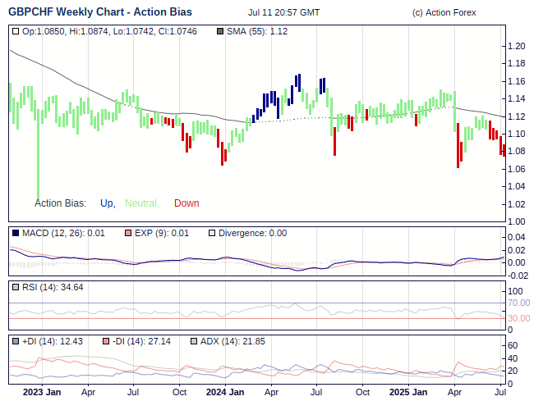Click the red 'Down' Action Bias label
534x401 pixels.
[186, 203]
